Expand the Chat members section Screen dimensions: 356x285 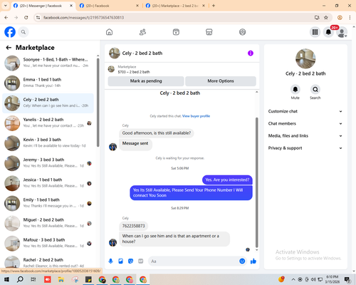(305, 123)
